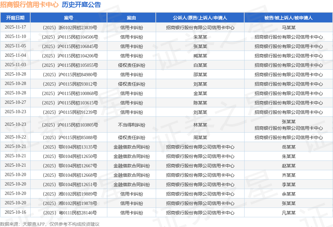This screenshot has height=227, width=333.
Task: Select the 公诉人/原告/上诉人/申请人 column header
Action: (x=200, y=18)
